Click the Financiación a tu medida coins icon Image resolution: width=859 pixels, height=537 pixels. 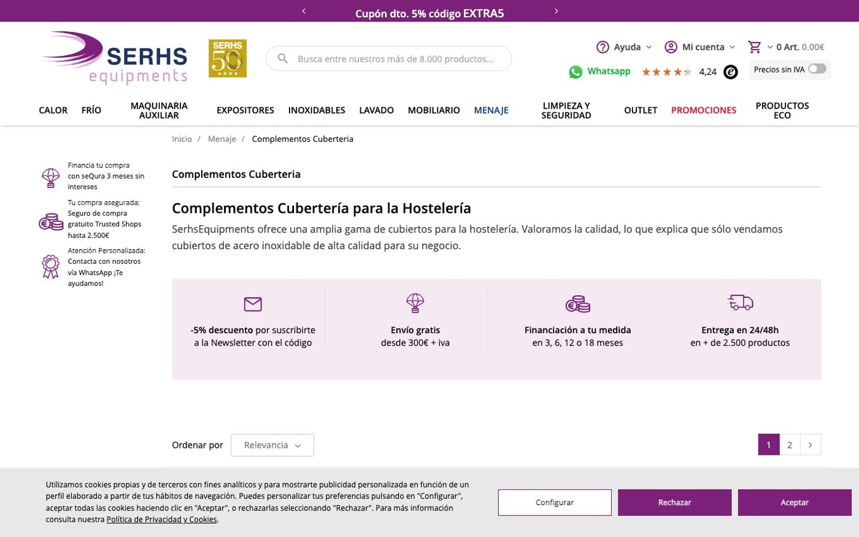pos(577,303)
